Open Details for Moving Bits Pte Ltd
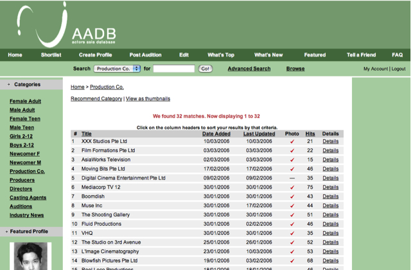The width and height of the screenshot is (411, 270). pos(331,169)
